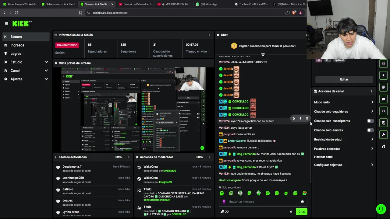This screenshot has width=390, height=219.
Task: Toggle Chat de solo-suscriptores switch
Action: [370, 121]
